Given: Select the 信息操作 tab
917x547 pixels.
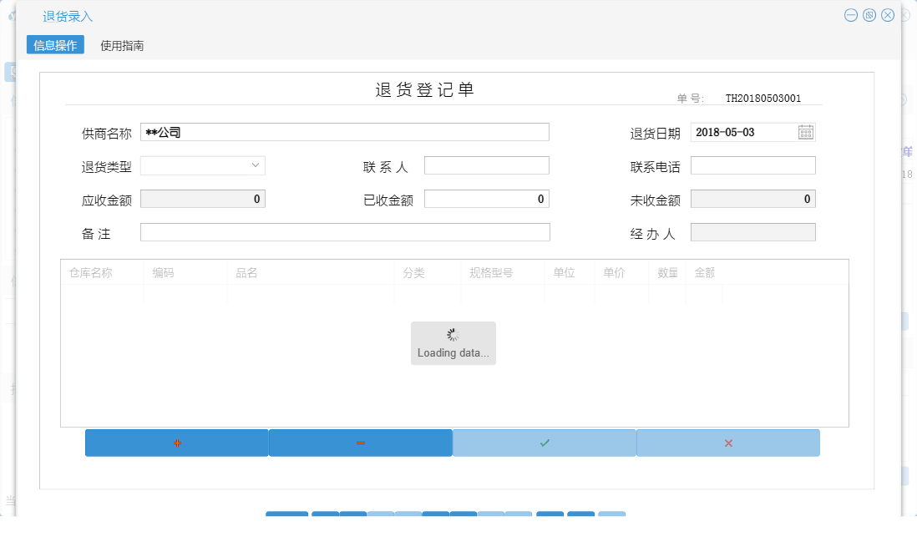Looking at the screenshot, I should (x=55, y=45).
